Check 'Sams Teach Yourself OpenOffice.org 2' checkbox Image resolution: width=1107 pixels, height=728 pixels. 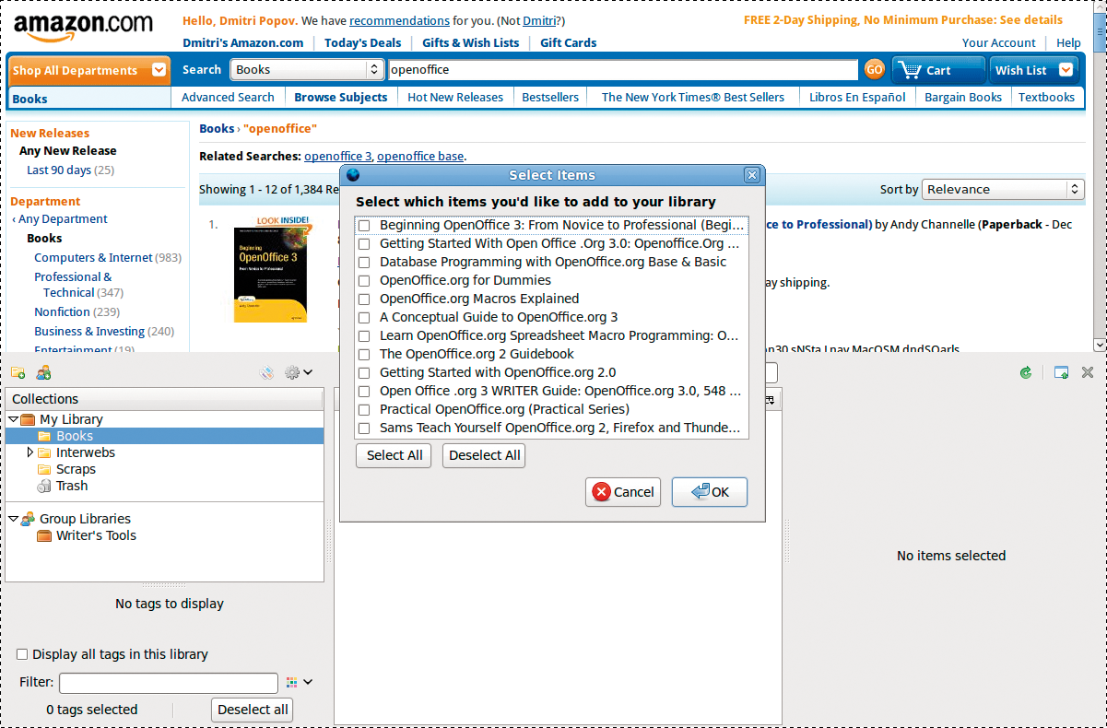click(364, 429)
